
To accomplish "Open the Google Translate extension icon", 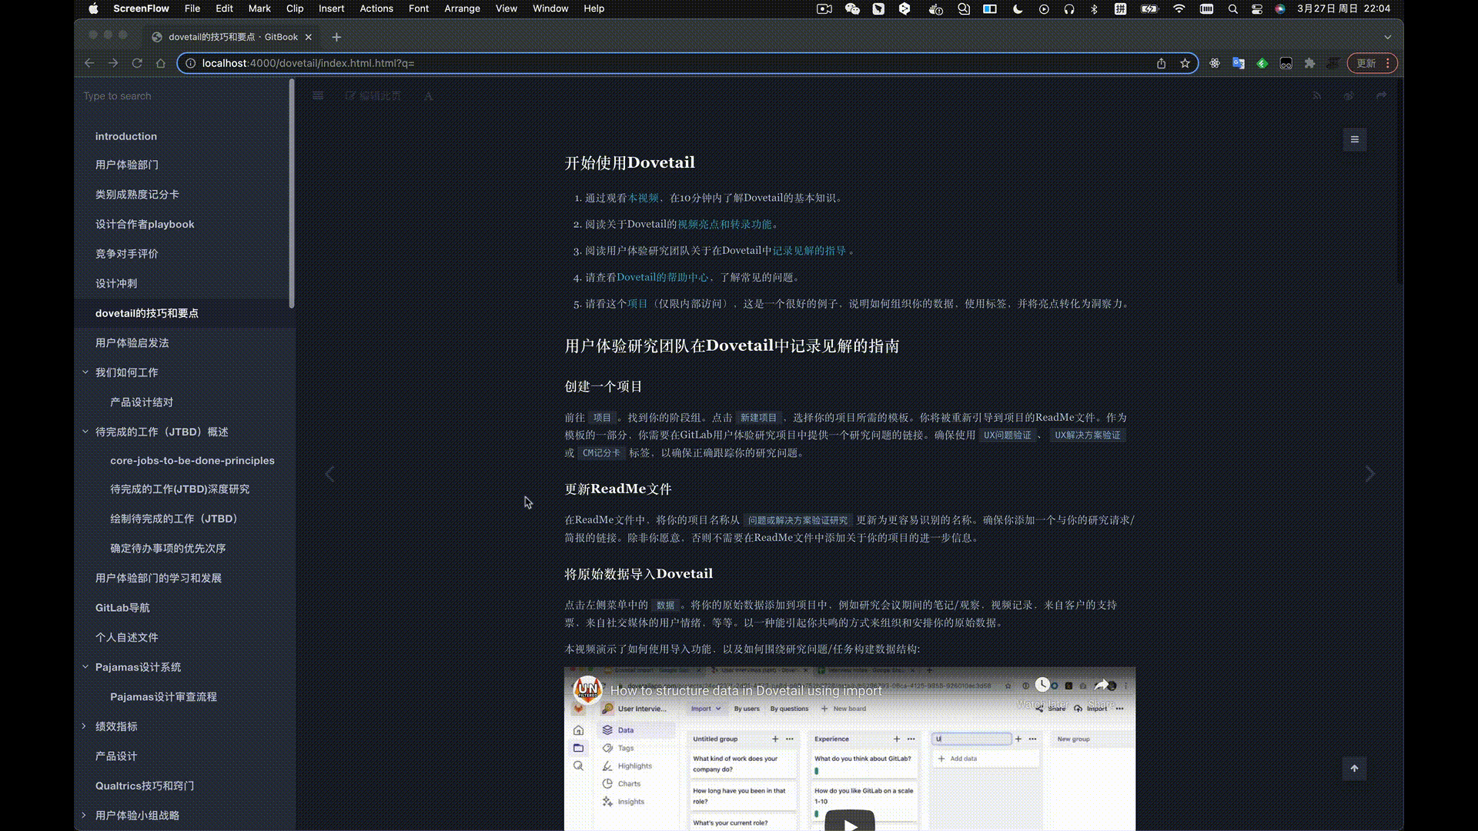I will [1239, 63].
